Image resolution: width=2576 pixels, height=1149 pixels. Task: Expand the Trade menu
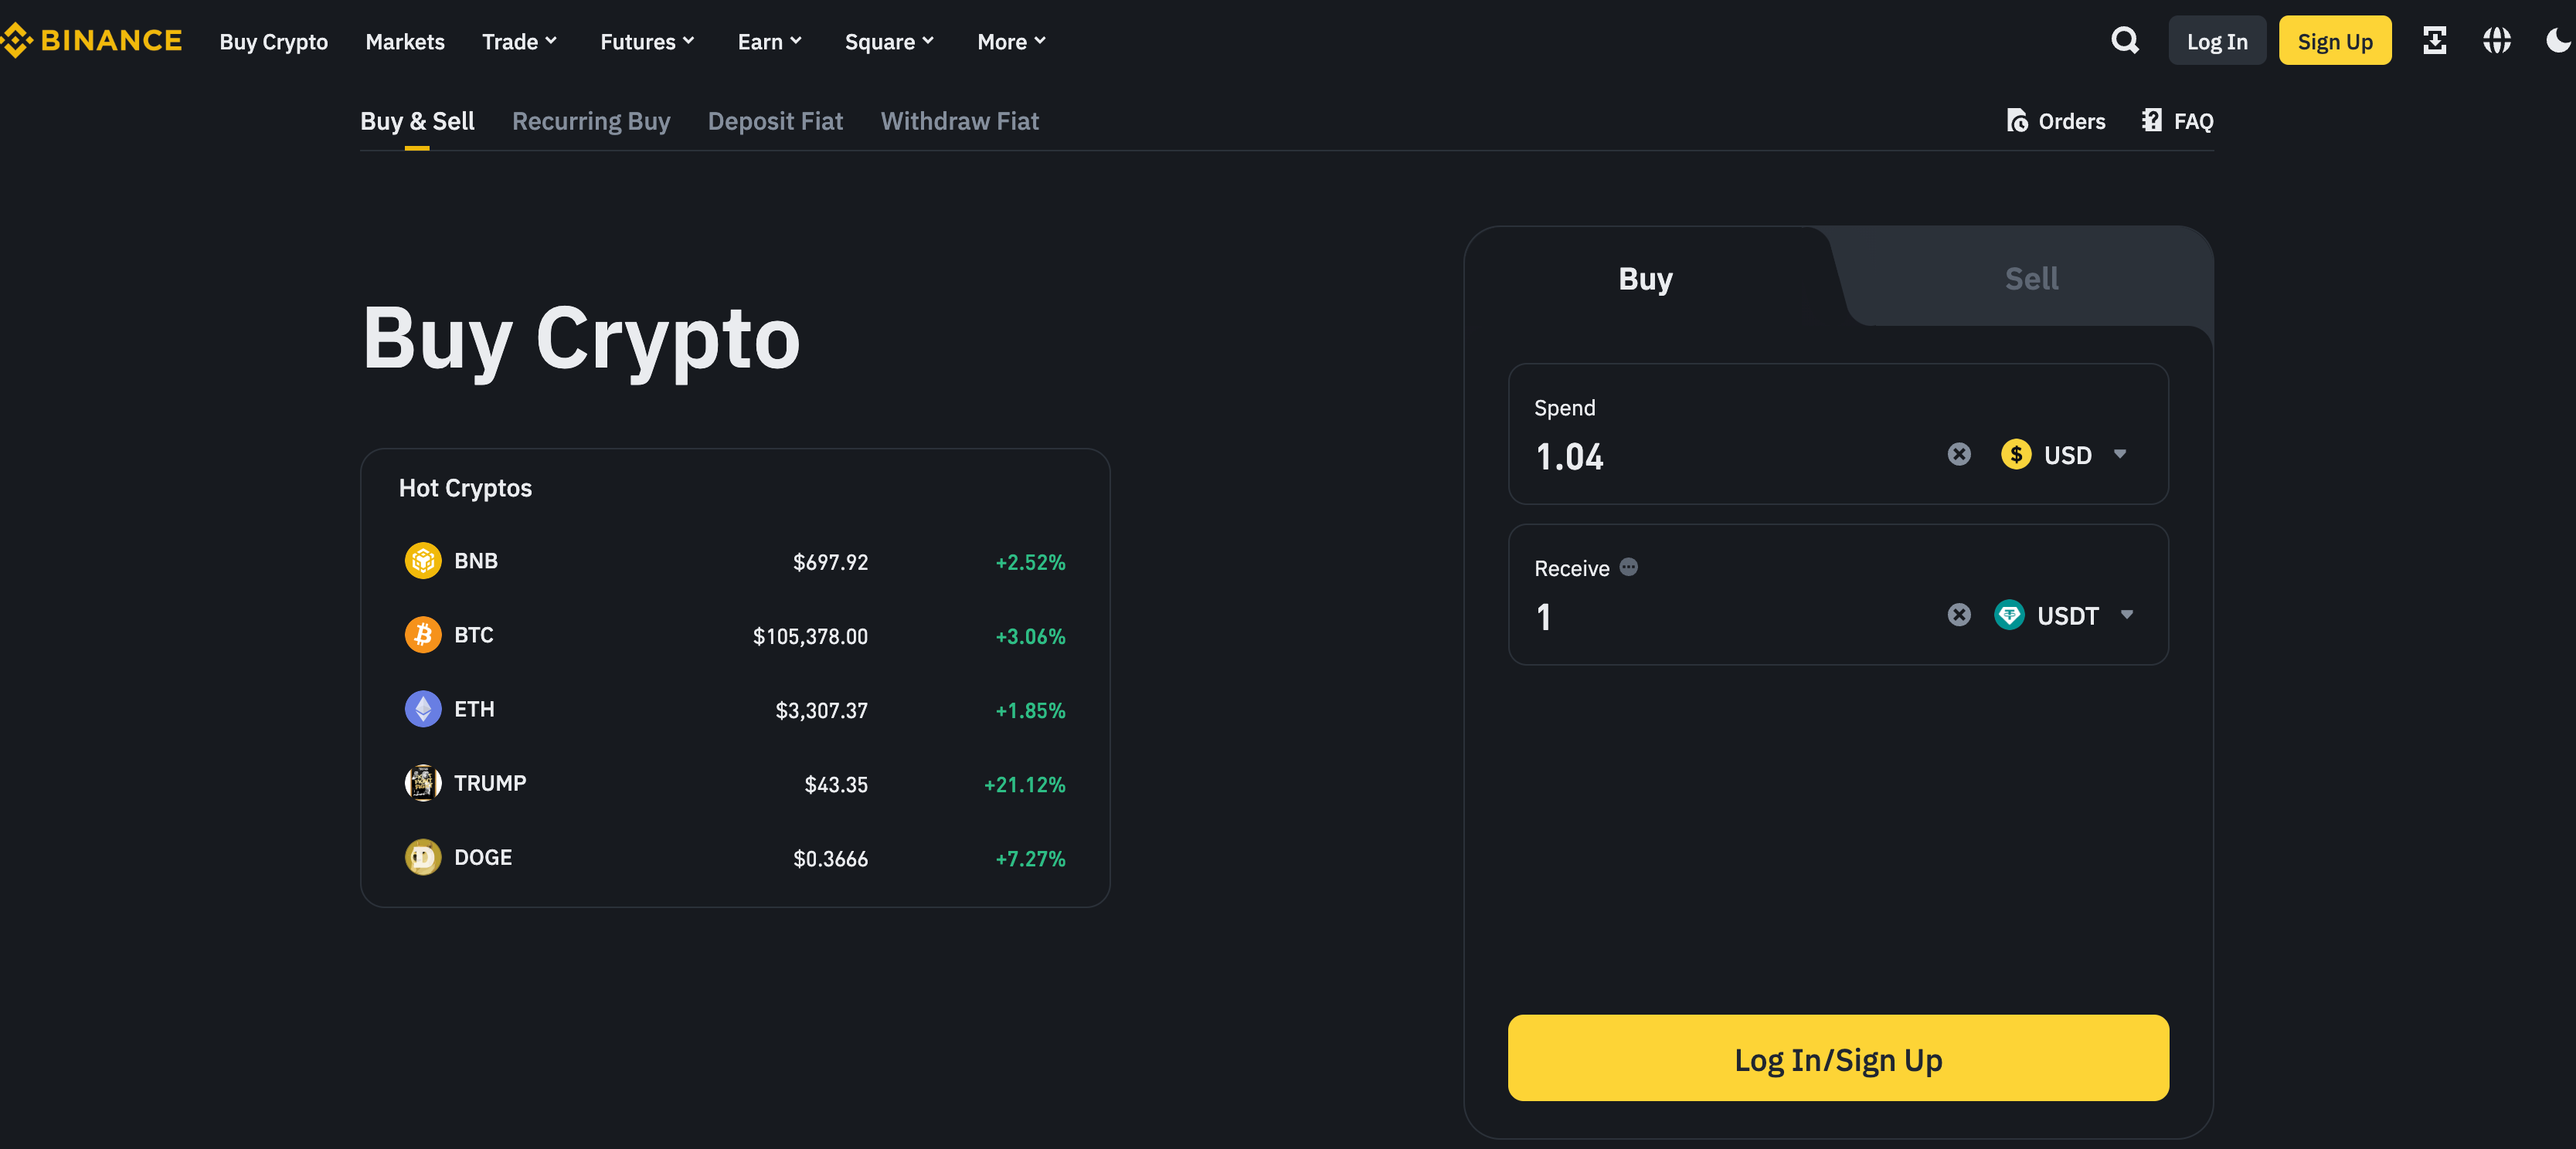tap(518, 41)
